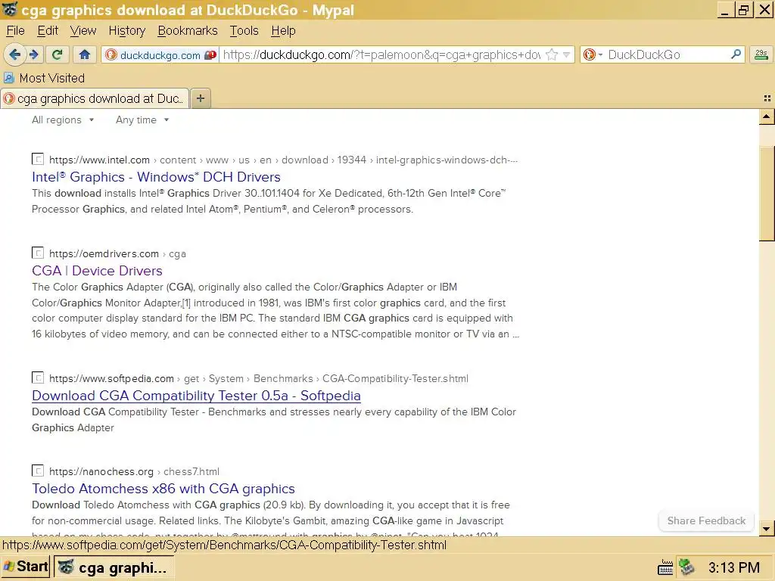Click inside the URL address field
Viewport: 775px width, 581px height.
381,54
